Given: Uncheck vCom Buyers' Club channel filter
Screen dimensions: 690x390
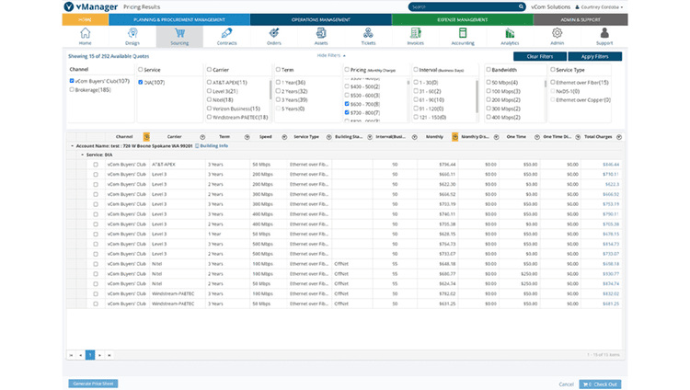Looking at the screenshot, I should tap(72, 81).
